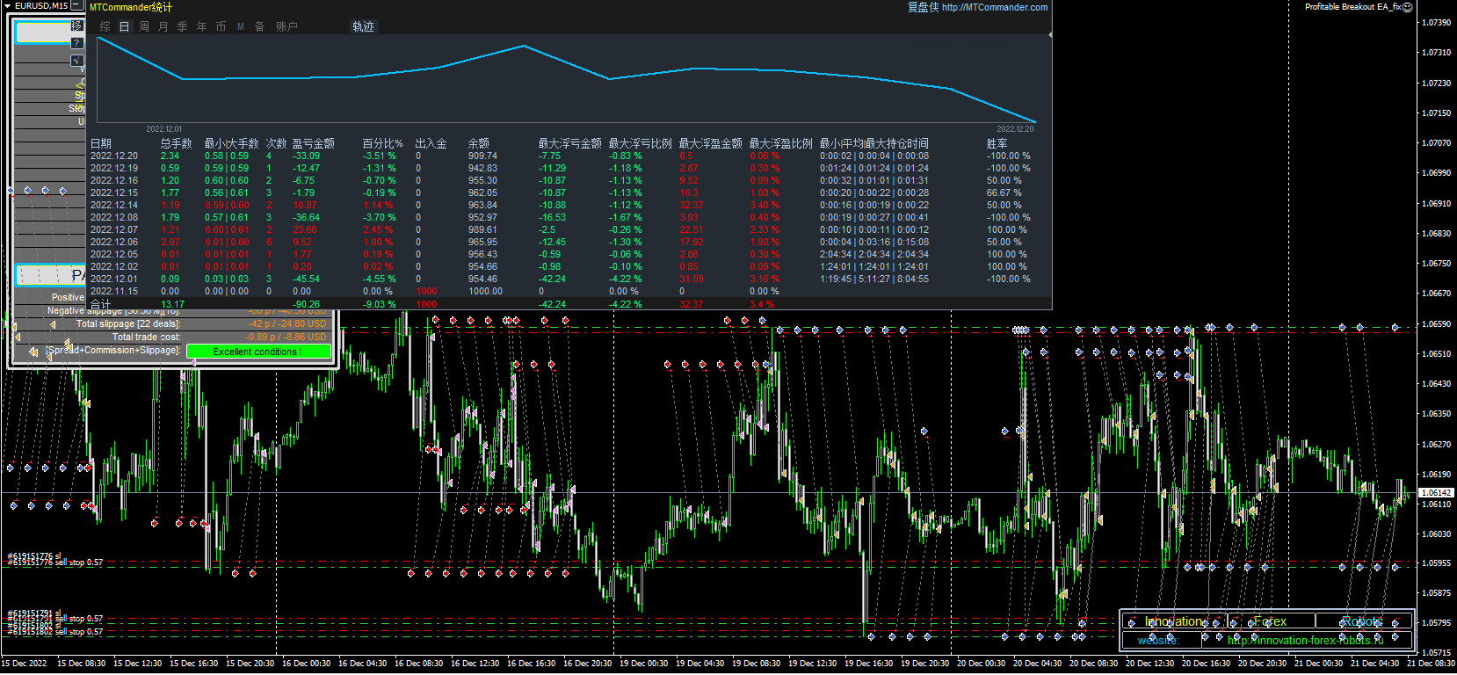
Task: Click profit value -36.64
Action: [306, 217]
